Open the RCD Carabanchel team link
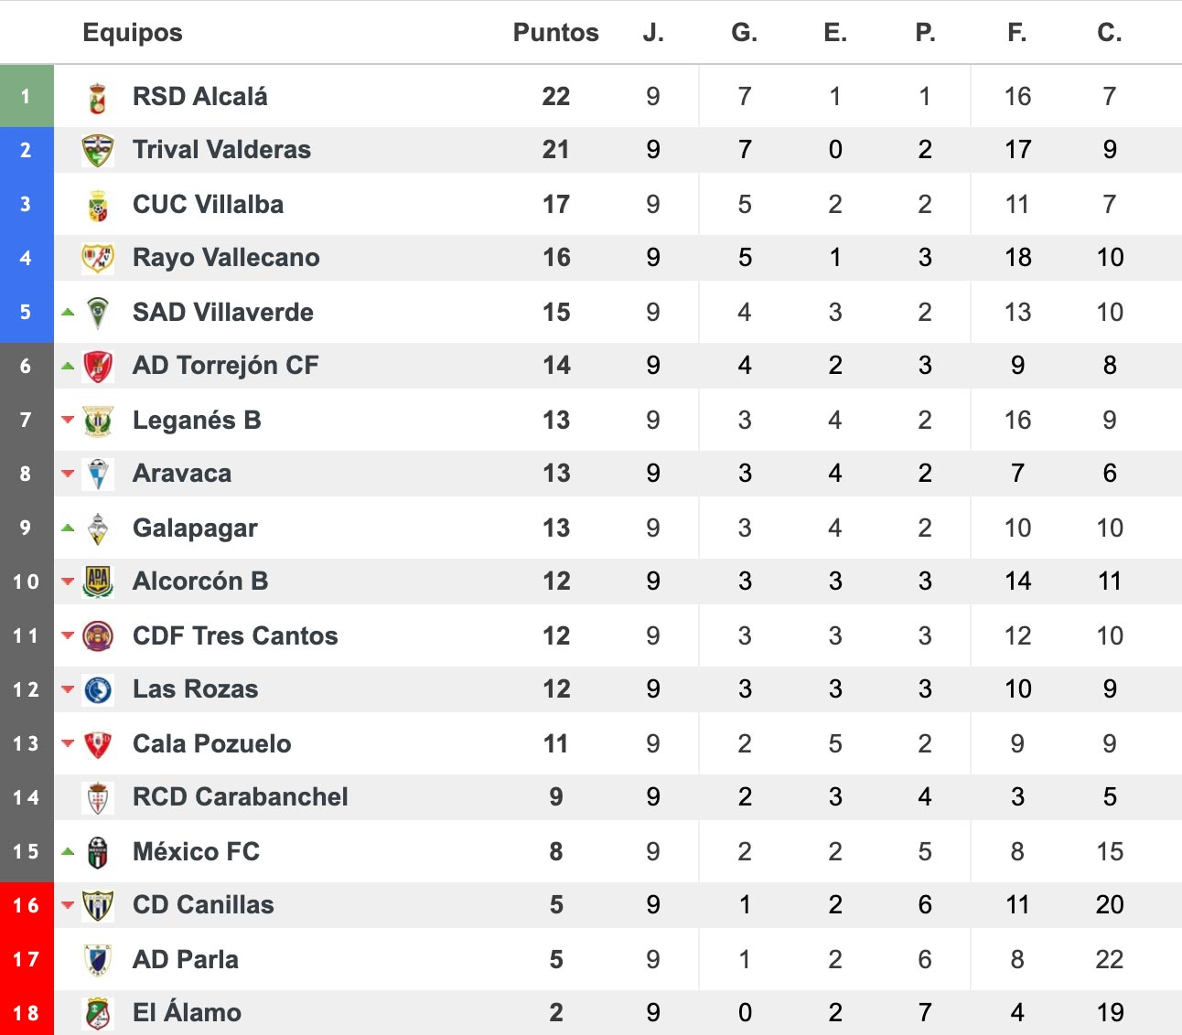Image resolution: width=1182 pixels, height=1035 pixels. [x=241, y=797]
